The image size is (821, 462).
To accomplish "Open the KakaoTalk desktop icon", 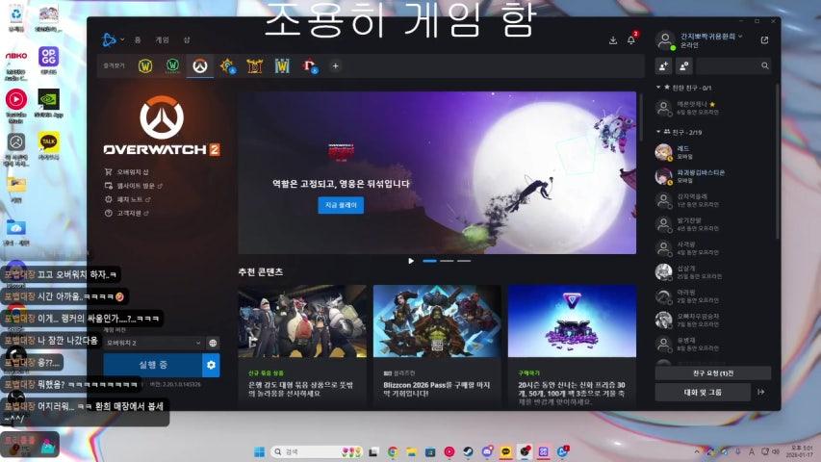I will (49, 145).
